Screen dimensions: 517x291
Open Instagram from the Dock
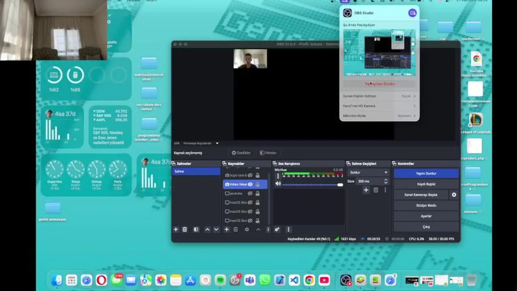coord(206,280)
